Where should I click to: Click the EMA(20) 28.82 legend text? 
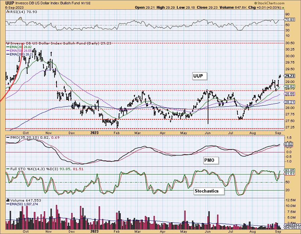20,47
